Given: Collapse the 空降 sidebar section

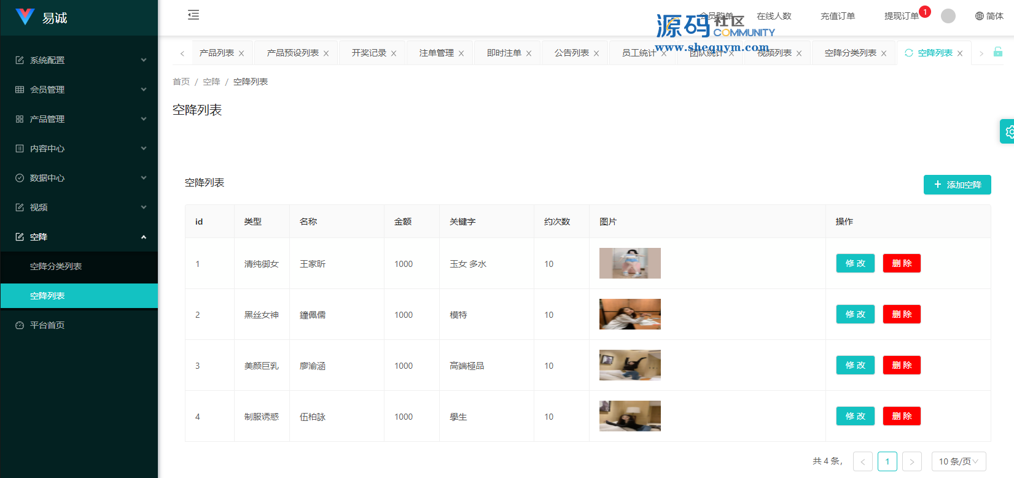Looking at the screenshot, I should (x=79, y=237).
